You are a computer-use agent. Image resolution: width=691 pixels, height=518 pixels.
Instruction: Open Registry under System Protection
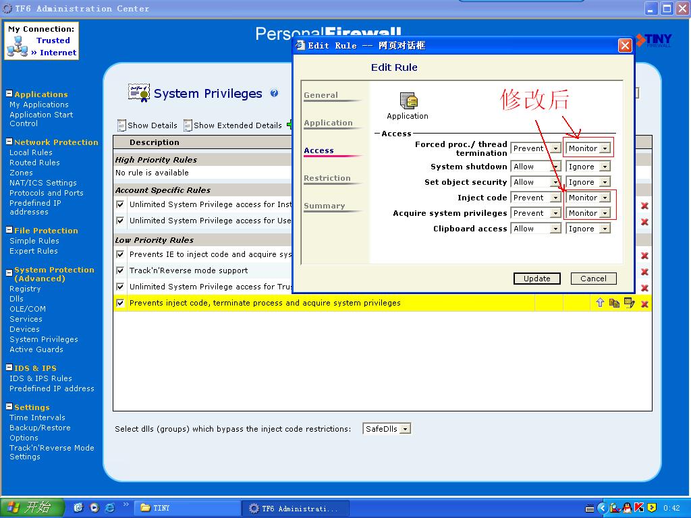pyautogui.click(x=25, y=289)
